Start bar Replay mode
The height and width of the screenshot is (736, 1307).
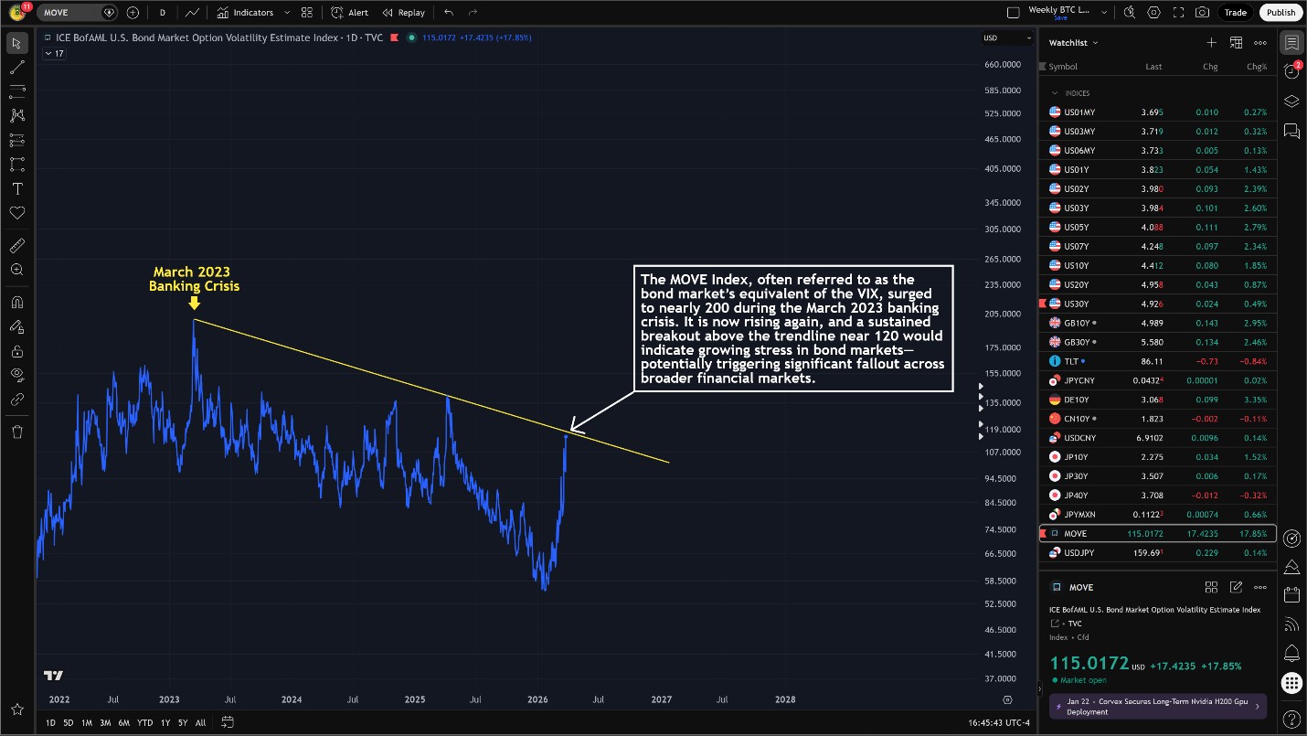404,13
